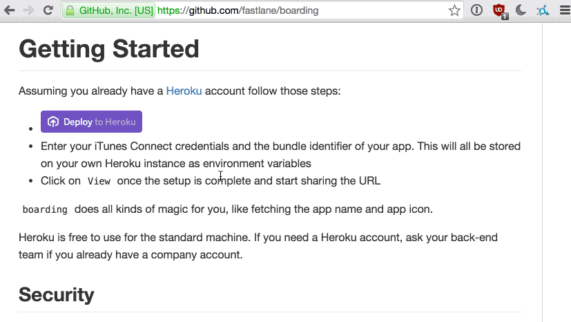Click the Deploy to Heroku button
Screen dimensions: 571x322
pyautogui.click(x=91, y=122)
